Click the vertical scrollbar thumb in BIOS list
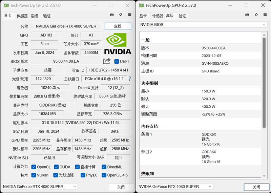 (x=264, y=82)
